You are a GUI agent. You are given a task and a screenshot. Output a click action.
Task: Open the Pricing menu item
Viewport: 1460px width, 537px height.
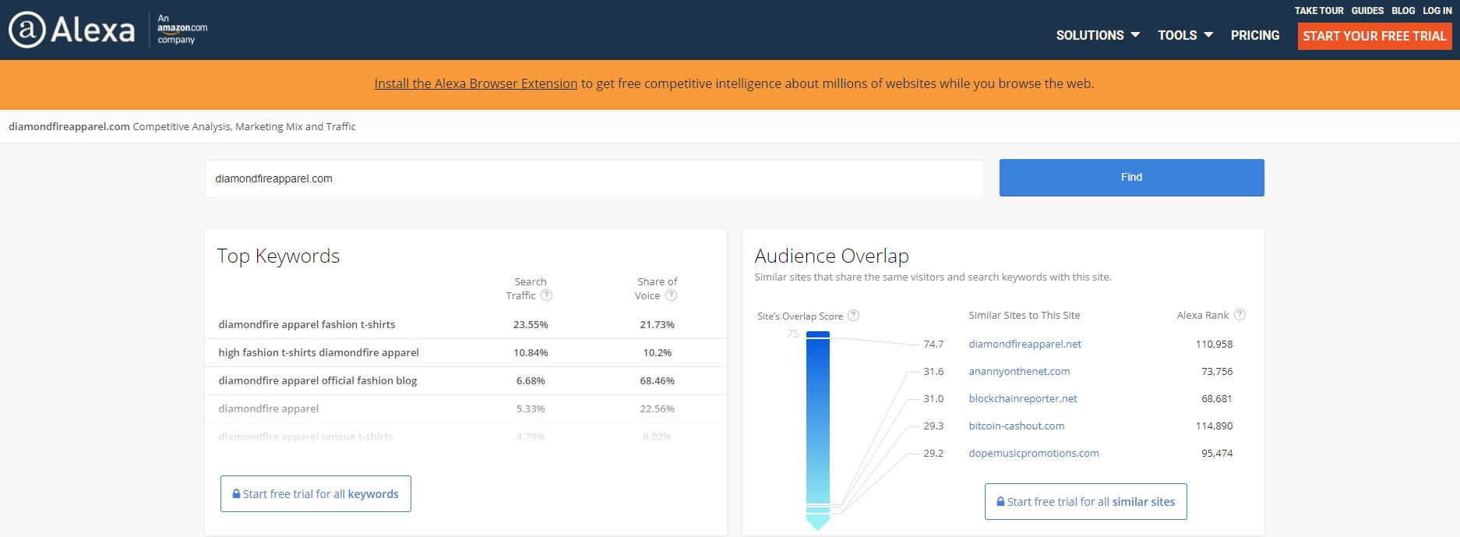point(1254,36)
